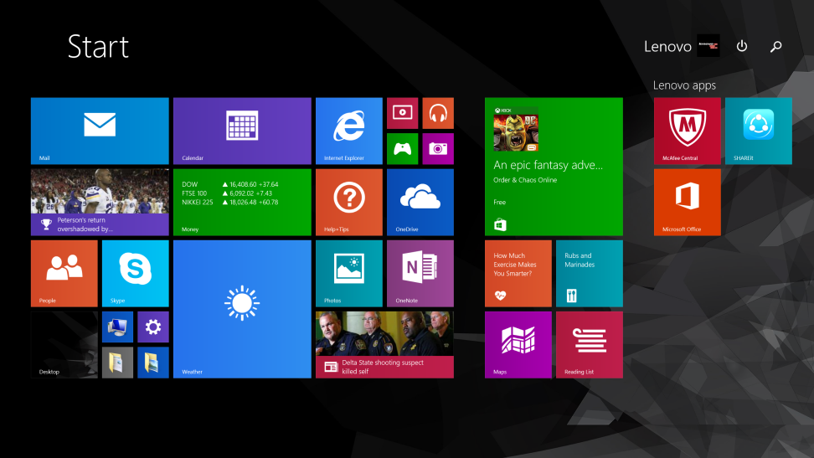The height and width of the screenshot is (458, 814).
Task: Open the grey folder tile
Action: tap(117, 363)
